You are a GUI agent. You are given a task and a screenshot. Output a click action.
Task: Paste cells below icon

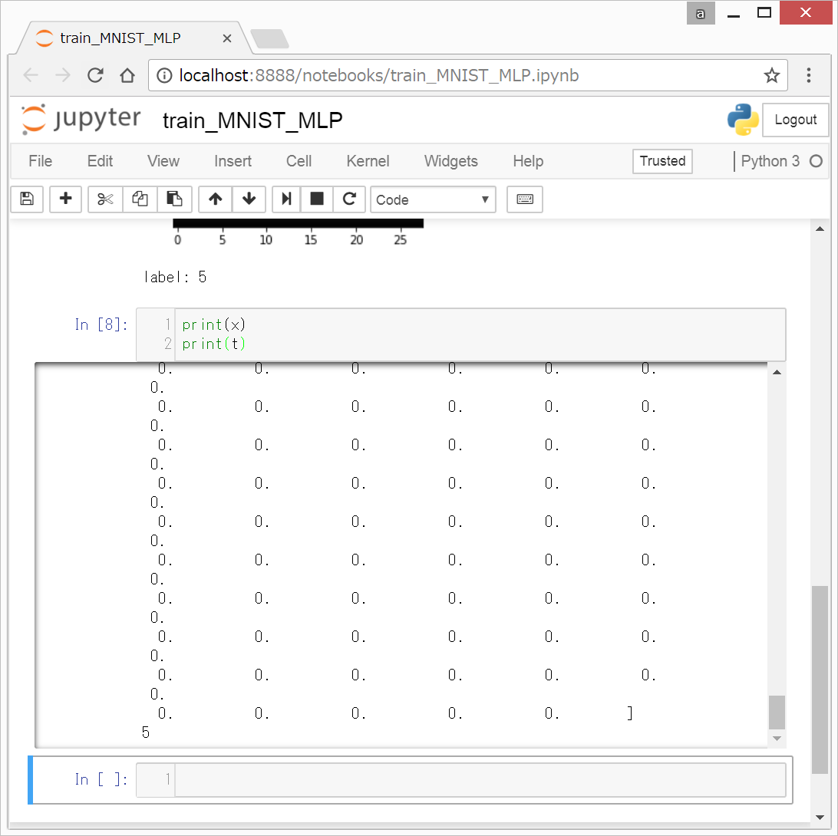pos(174,199)
